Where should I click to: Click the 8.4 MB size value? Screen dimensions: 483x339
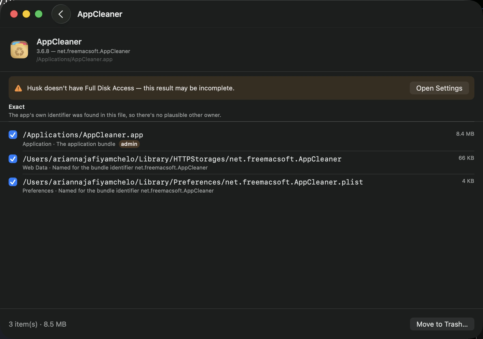point(465,134)
